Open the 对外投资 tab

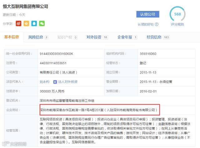pyautogui.click(x=94, y=37)
